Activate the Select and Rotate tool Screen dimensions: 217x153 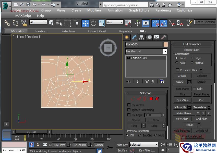(93, 23)
